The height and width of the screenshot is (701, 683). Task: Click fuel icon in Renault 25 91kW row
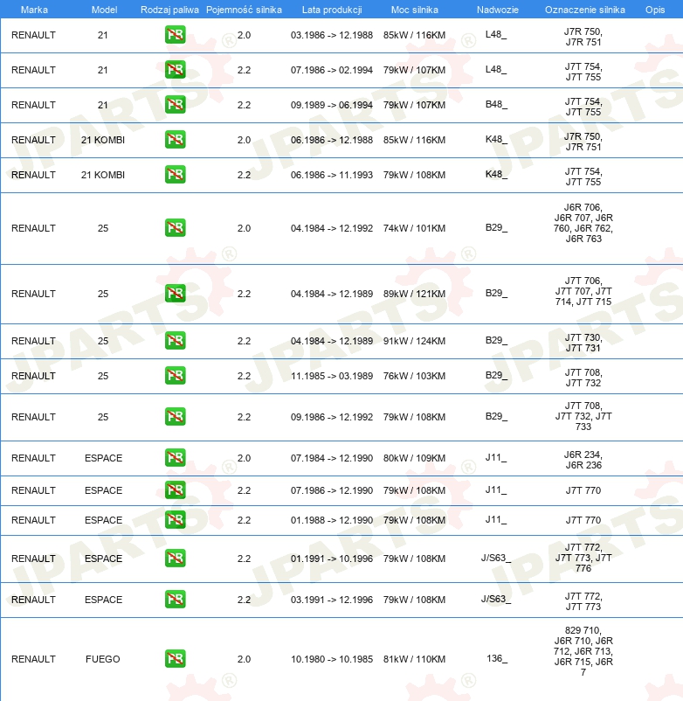coord(175,340)
